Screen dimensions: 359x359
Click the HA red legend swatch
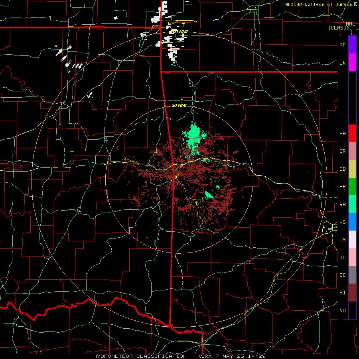pyautogui.click(x=352, y=133)
